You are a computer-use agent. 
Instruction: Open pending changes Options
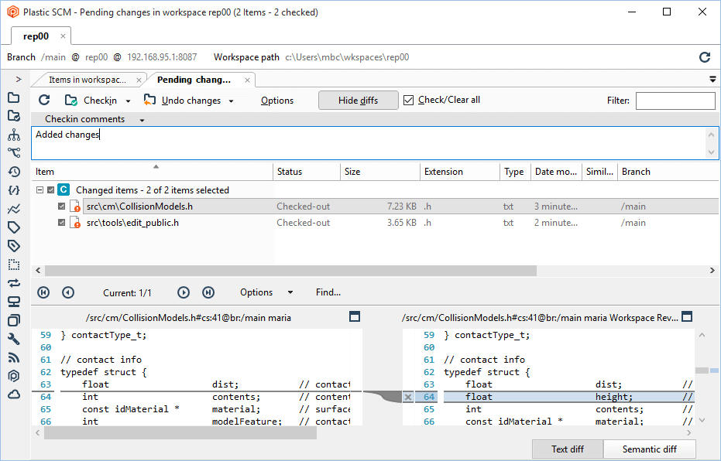tap(276, 101)
